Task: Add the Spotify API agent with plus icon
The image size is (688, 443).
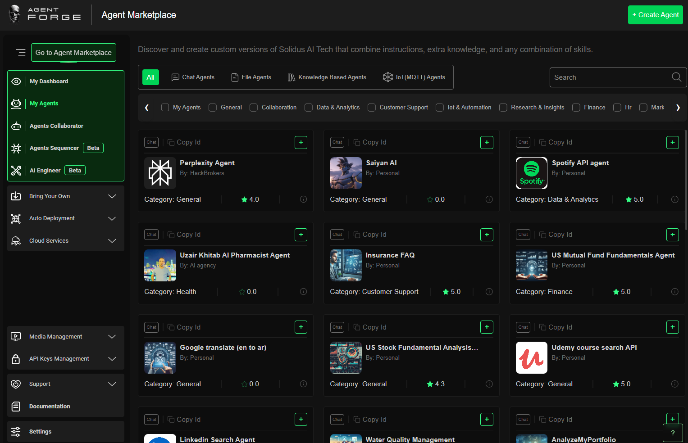Action: pyautogui.click(x=673, y=142)
